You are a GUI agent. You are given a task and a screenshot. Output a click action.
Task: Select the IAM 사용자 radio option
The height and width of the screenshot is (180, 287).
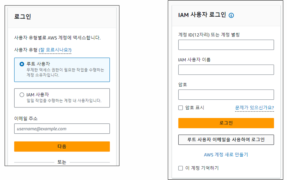pyautogui.click(x=22, y=95)
